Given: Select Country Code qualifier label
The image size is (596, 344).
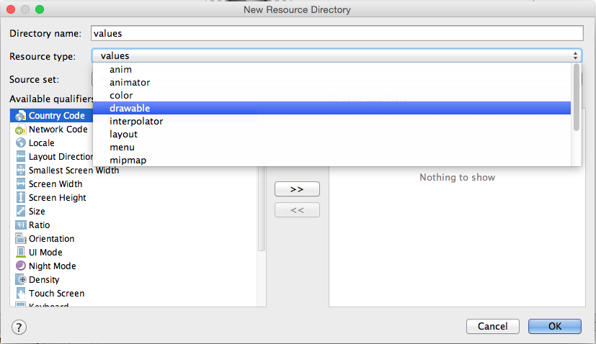Looking at the screenshot, I should tap(57, 116).
